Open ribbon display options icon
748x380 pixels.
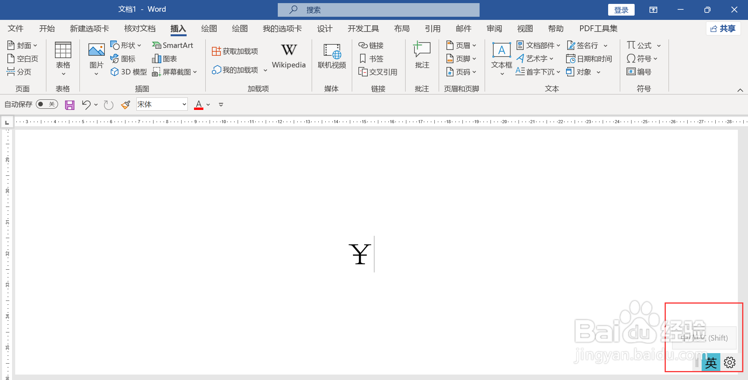click(x=653, y=10)
